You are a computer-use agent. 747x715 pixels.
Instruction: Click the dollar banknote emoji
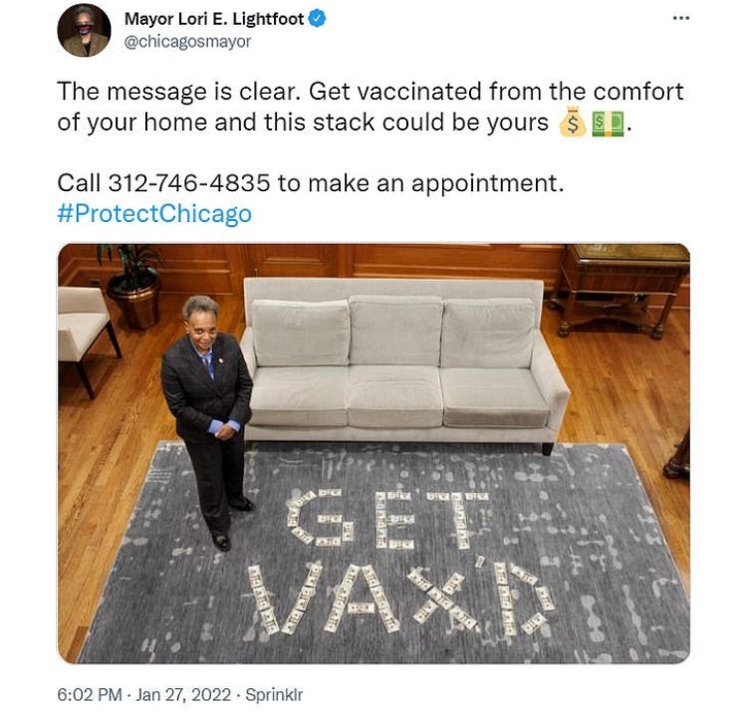[x=608, y=123]
